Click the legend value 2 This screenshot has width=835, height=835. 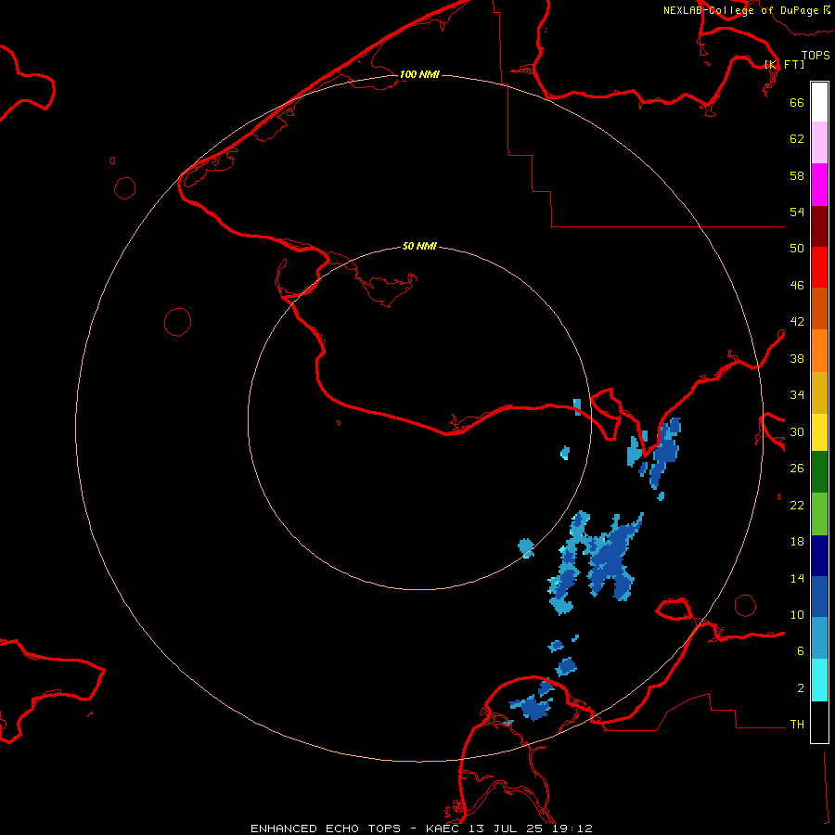coord(801,688)
